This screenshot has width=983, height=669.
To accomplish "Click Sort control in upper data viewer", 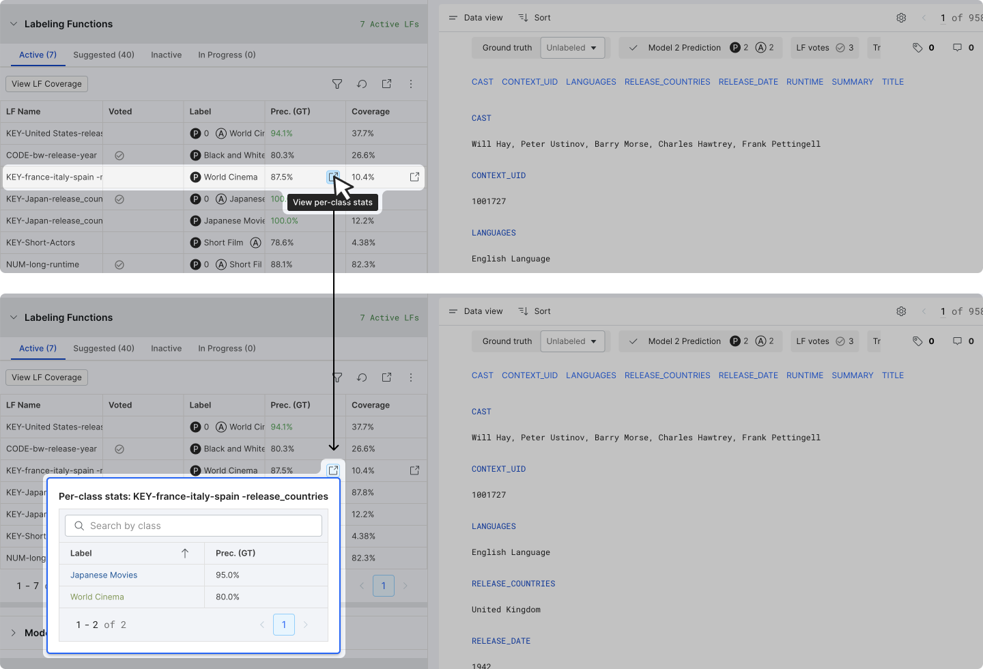I will pyautogui.click(x=535, y=18).
